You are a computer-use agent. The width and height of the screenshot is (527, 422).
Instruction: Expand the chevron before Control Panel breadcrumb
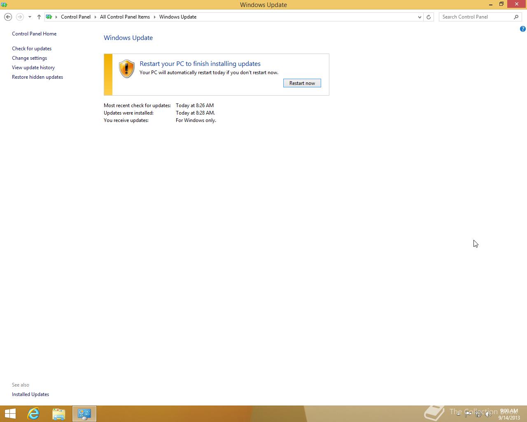tap(56, 17)
